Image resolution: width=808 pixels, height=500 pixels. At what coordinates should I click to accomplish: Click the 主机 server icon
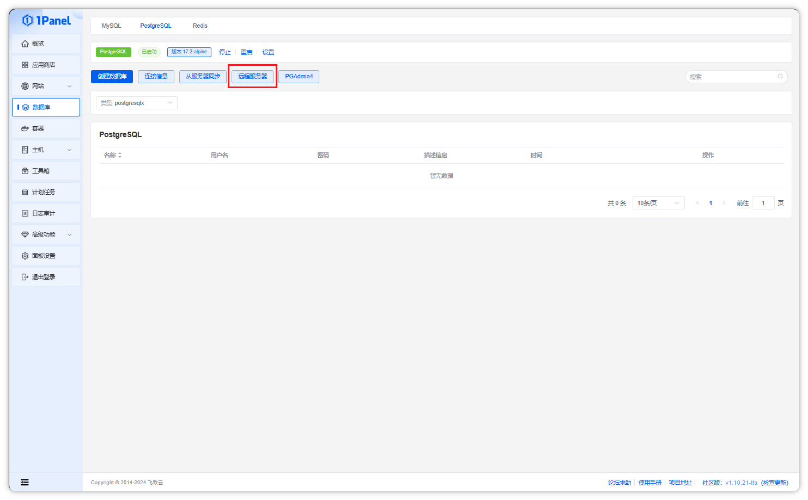point(25,150)
